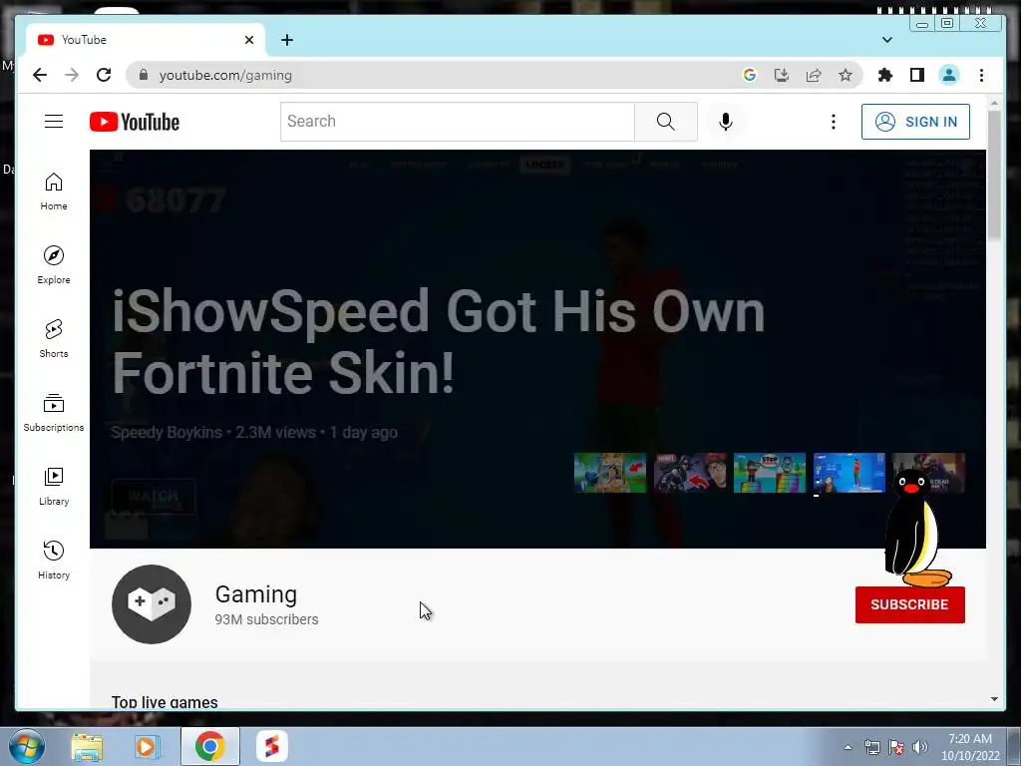The width and height of the screenshot is (1021, 766).
Task: Click the page vertical scrollbar
Action: pyautogui.click(x=994, y=175)
